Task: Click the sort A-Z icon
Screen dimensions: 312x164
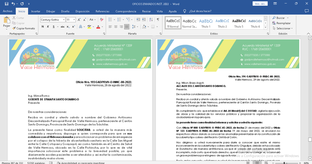Action: pos(151,20)
